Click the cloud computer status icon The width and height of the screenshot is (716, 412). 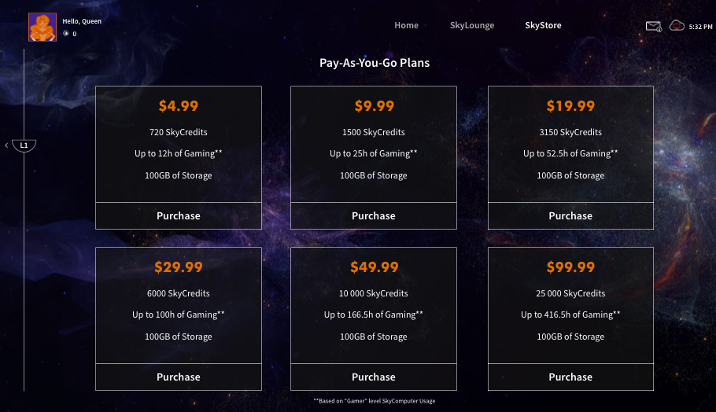tap(677, 25)
